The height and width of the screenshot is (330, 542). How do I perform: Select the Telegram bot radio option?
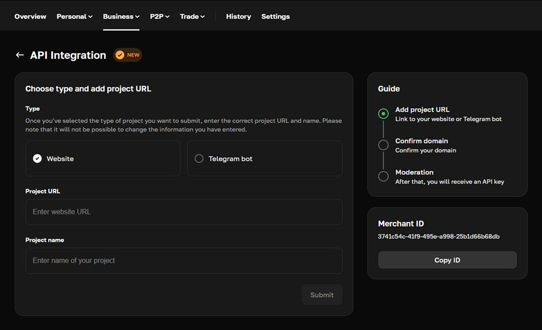pyautogui.click(x=199, y=158)
